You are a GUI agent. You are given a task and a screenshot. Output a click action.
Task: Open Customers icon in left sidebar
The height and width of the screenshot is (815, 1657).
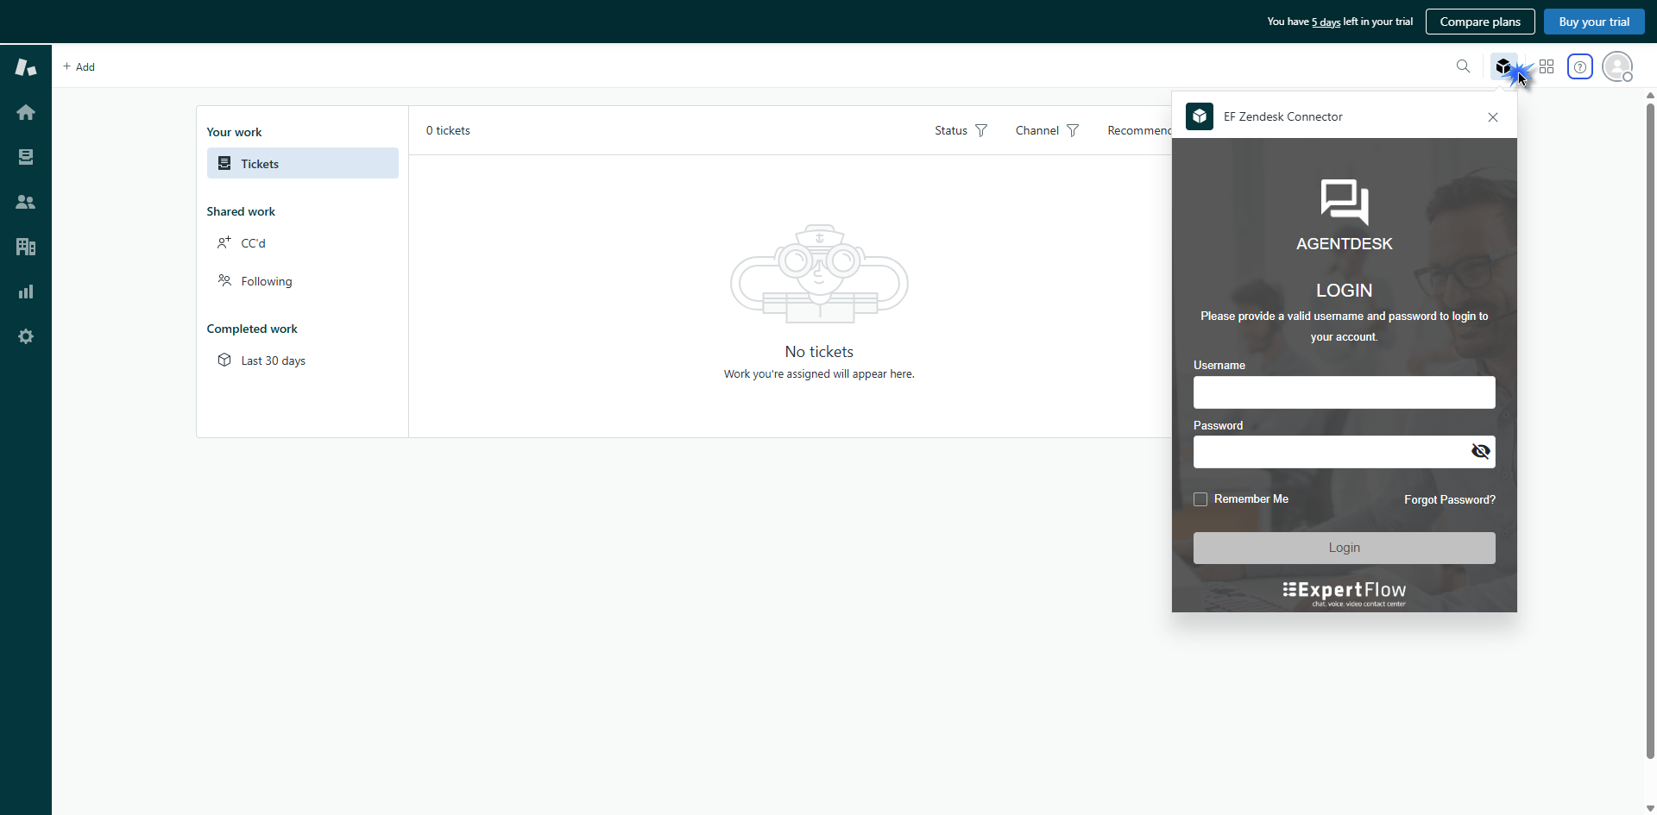point(26,202)
